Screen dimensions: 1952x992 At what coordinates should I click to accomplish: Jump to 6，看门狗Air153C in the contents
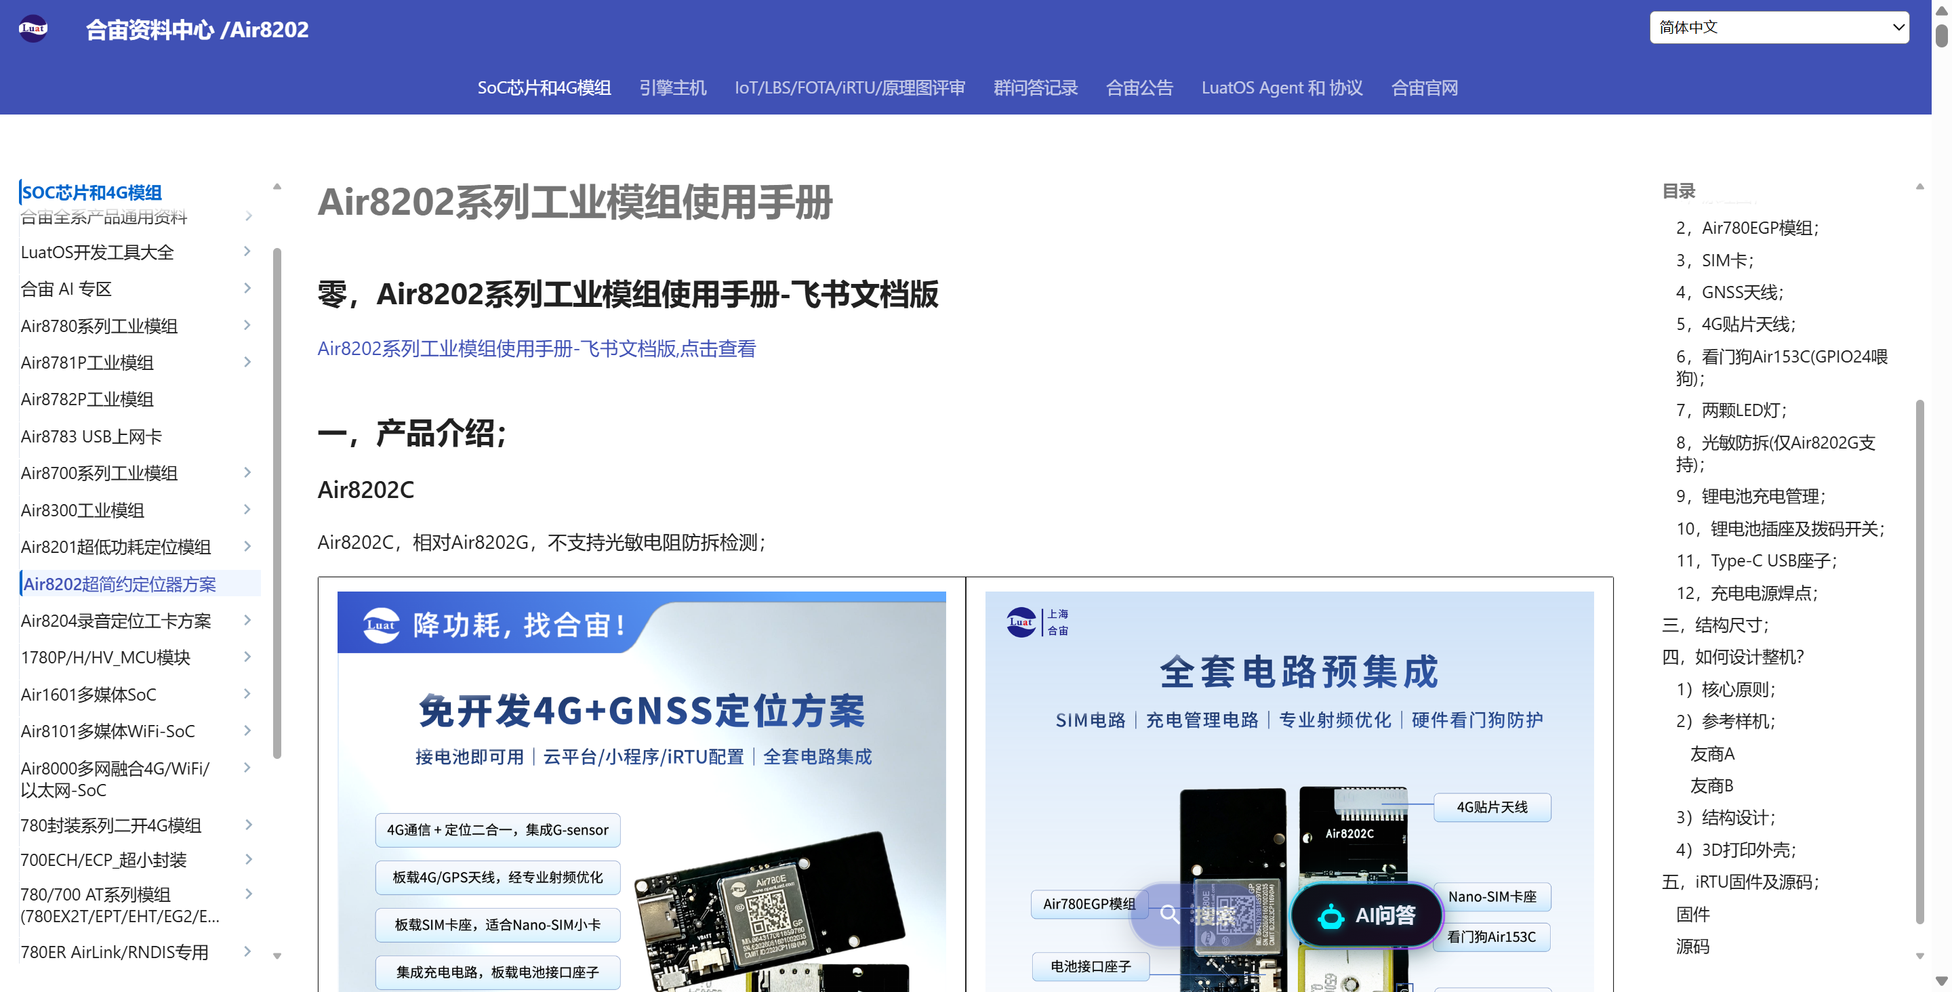[x=1781, y=367]
